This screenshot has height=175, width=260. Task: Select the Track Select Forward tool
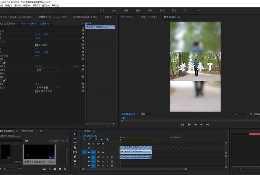(75, 138)
